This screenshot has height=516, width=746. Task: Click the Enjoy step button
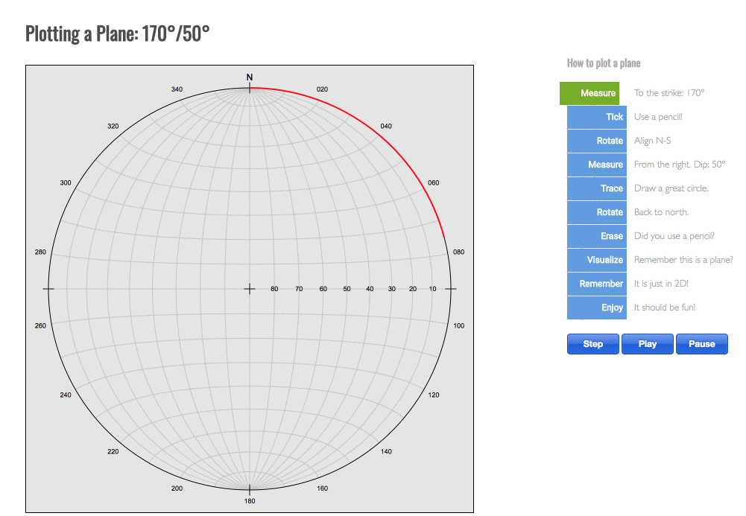tap(596, 308)
